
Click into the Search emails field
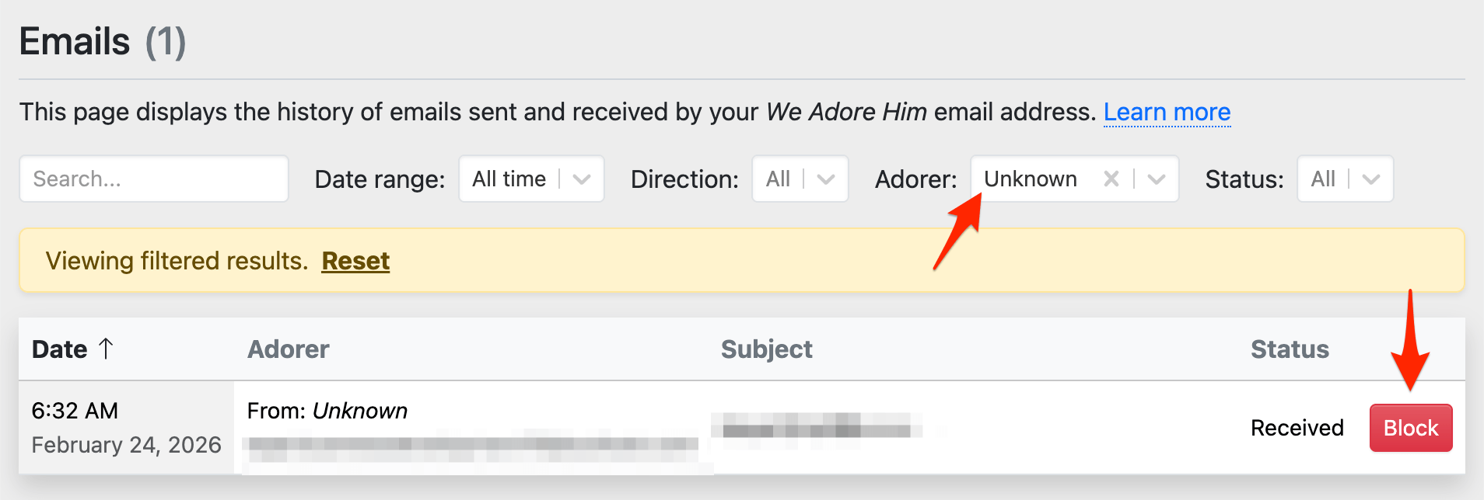pyautogui.click(x=154, y=179)
